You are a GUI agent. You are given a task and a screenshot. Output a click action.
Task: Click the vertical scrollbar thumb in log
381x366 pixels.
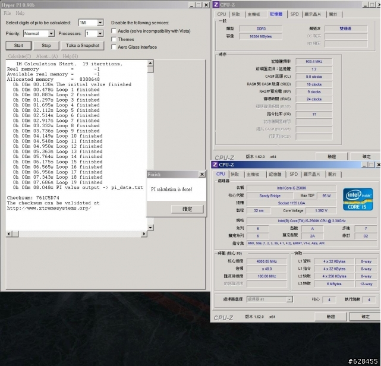(x=150, y=70)
